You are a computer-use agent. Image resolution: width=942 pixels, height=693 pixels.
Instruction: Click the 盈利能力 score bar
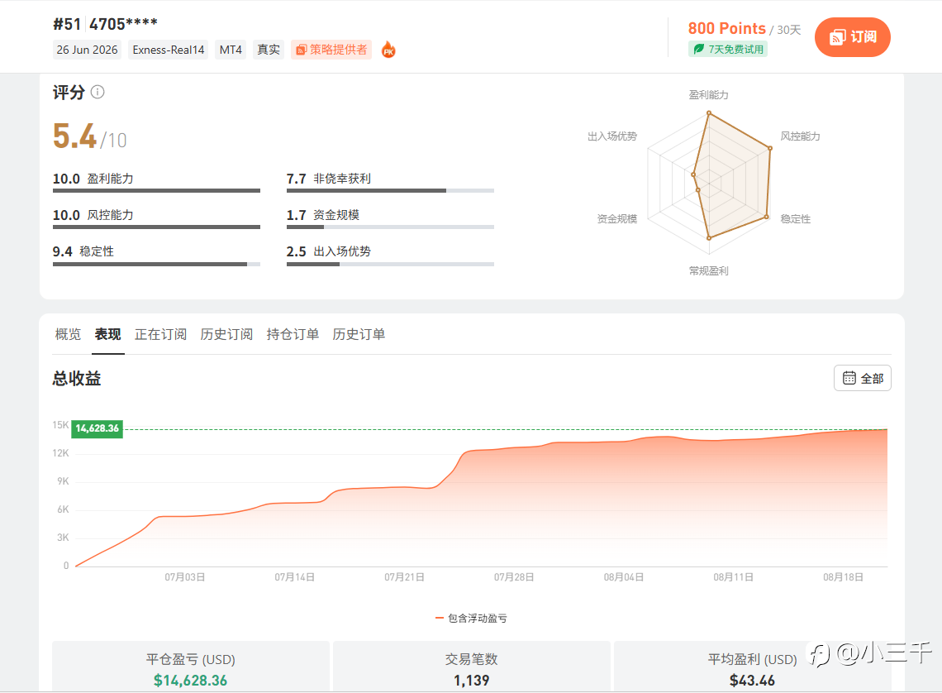click(156, 190)
